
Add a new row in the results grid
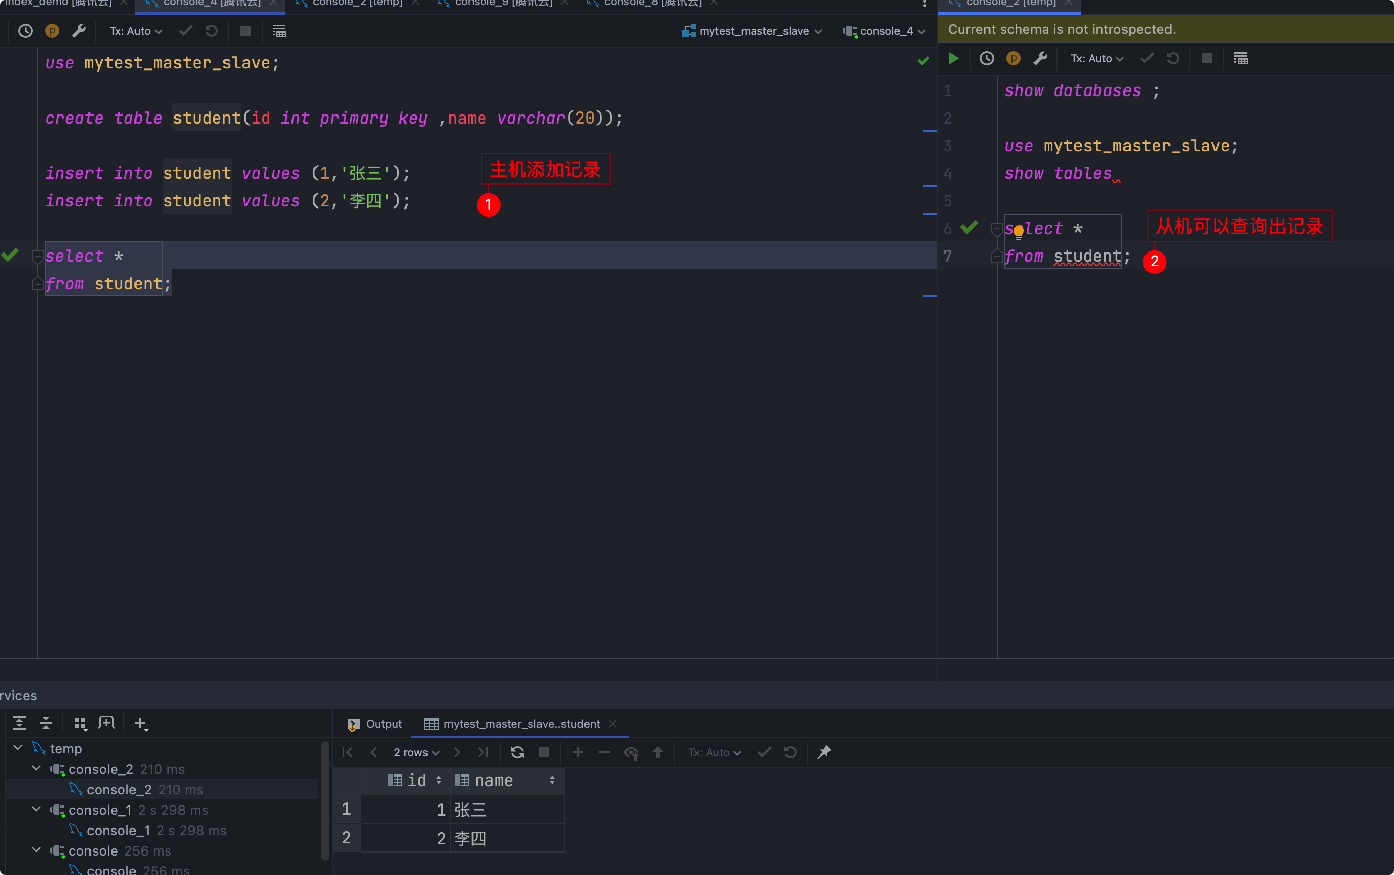tap(577, 752)
